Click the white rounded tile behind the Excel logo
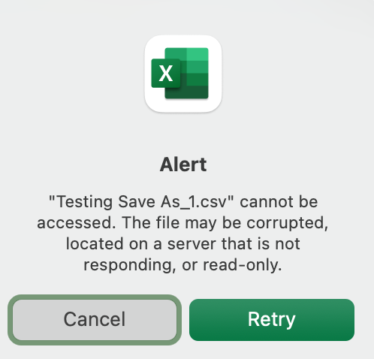Viewport: 374px width, 359px height. pyautogui.click(x=183, y=74)
